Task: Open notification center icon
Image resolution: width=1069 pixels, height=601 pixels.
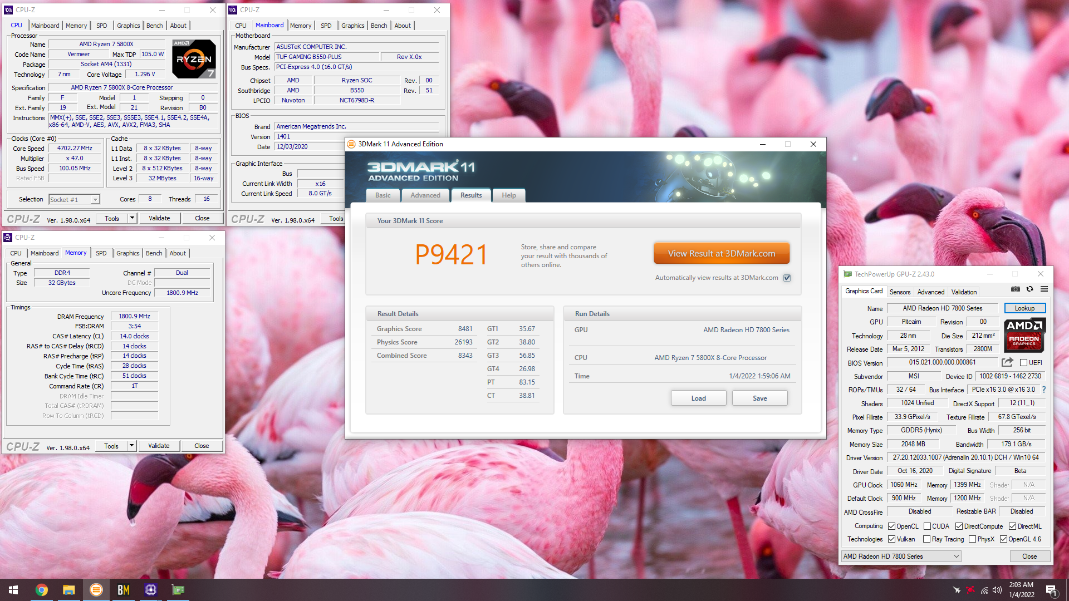Action: (x=1051, y=590)
